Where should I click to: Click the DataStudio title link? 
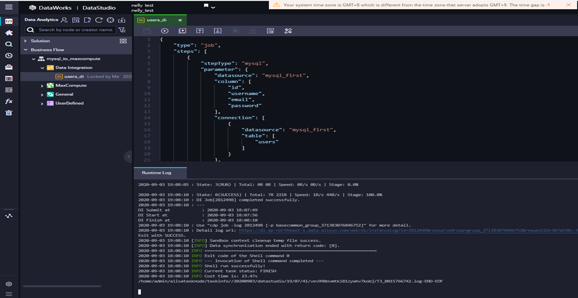tap(99, 7)
